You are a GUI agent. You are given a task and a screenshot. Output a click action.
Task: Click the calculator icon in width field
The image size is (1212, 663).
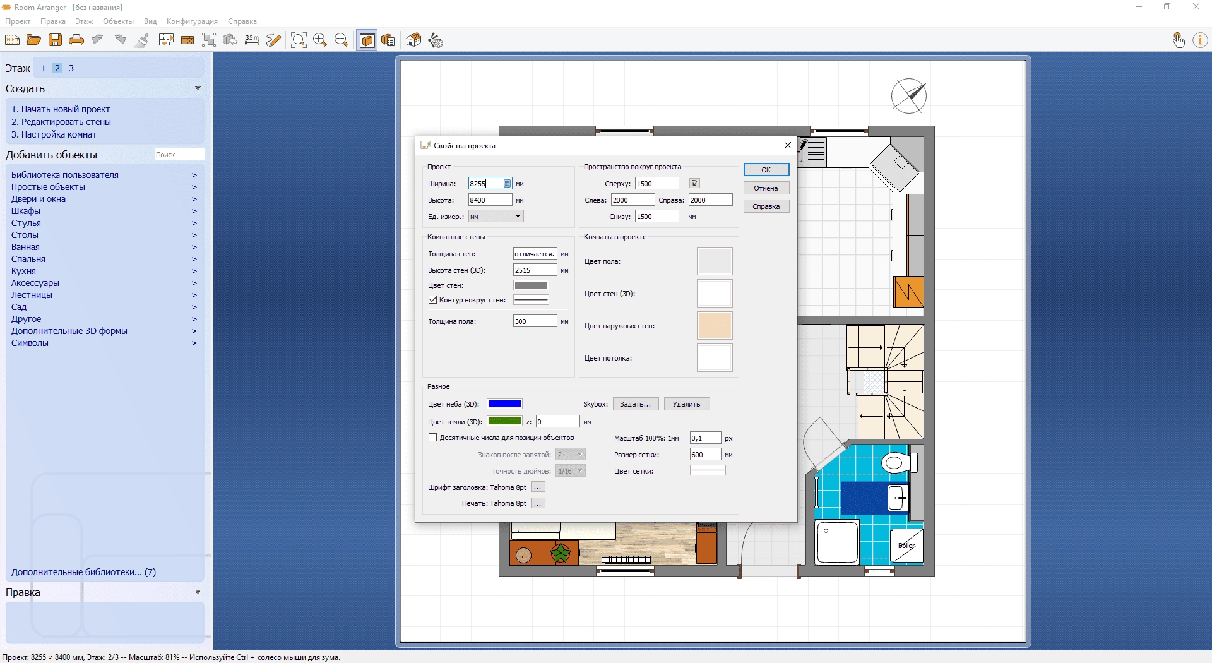click(507, 184)
